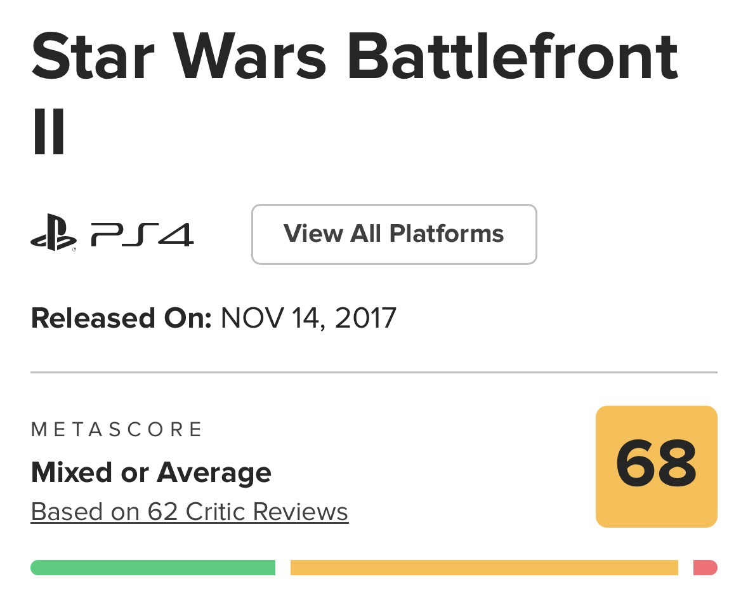Open the View All Platforms button
The image size is (748, 614).
394,234
